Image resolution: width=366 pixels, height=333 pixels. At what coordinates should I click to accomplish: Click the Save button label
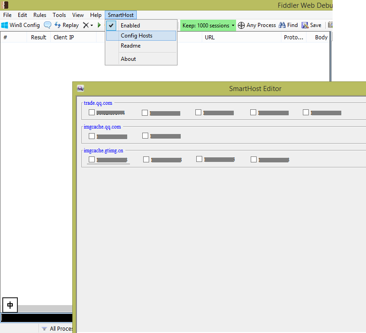(x=316, y=25)
